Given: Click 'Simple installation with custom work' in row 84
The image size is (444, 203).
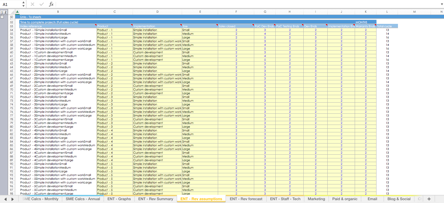Looking at the screenshot, I should [x=157, y=142].
